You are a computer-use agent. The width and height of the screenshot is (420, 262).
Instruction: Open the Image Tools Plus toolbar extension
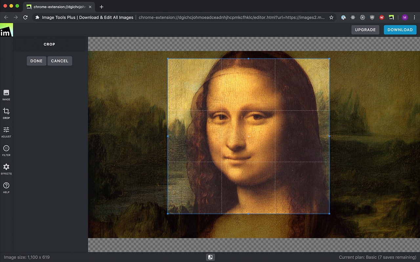pyautogui.click(x=391, y=17)
